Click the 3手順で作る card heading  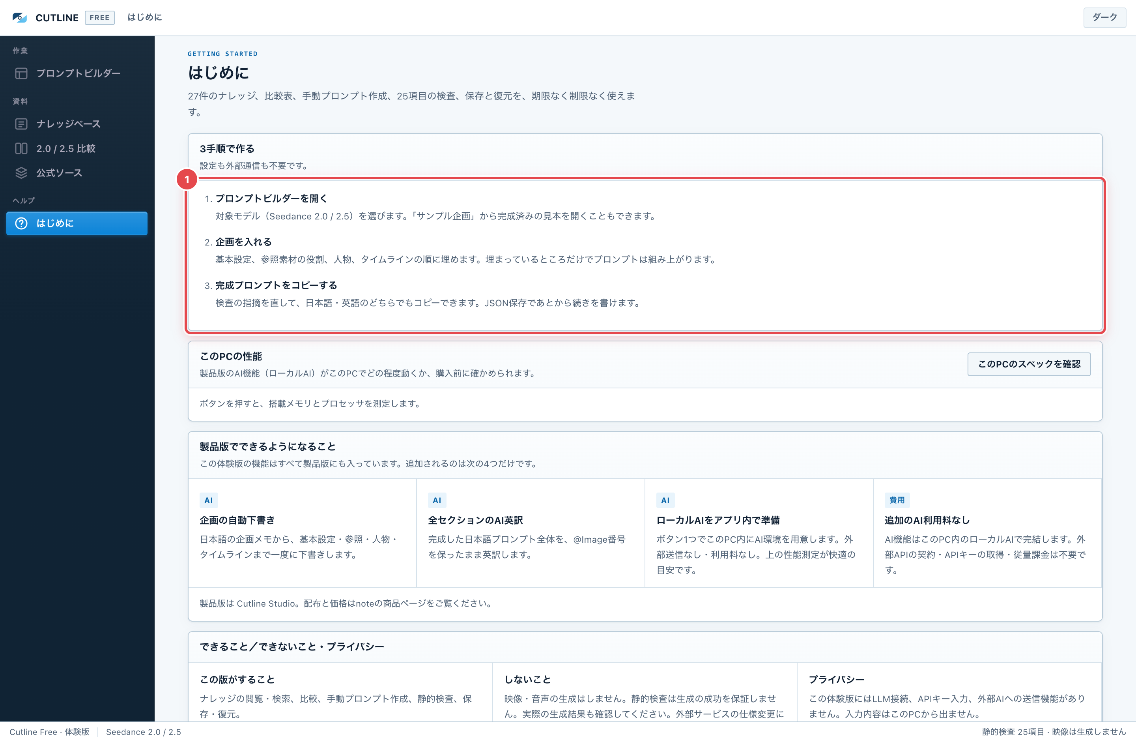[x=227, y=148]
